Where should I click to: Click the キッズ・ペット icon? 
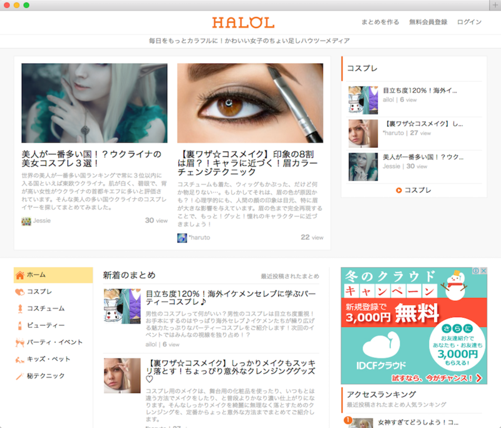[x=20, y=360]
